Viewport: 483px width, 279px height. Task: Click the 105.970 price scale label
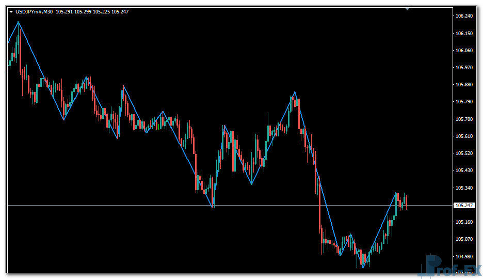click(x=464, y=67)
